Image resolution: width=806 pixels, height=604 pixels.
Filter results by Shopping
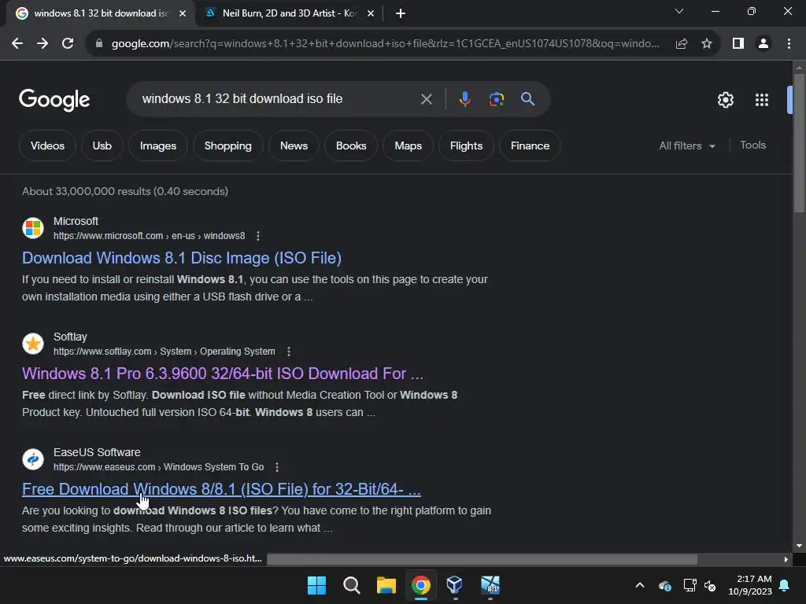point(227,145)
